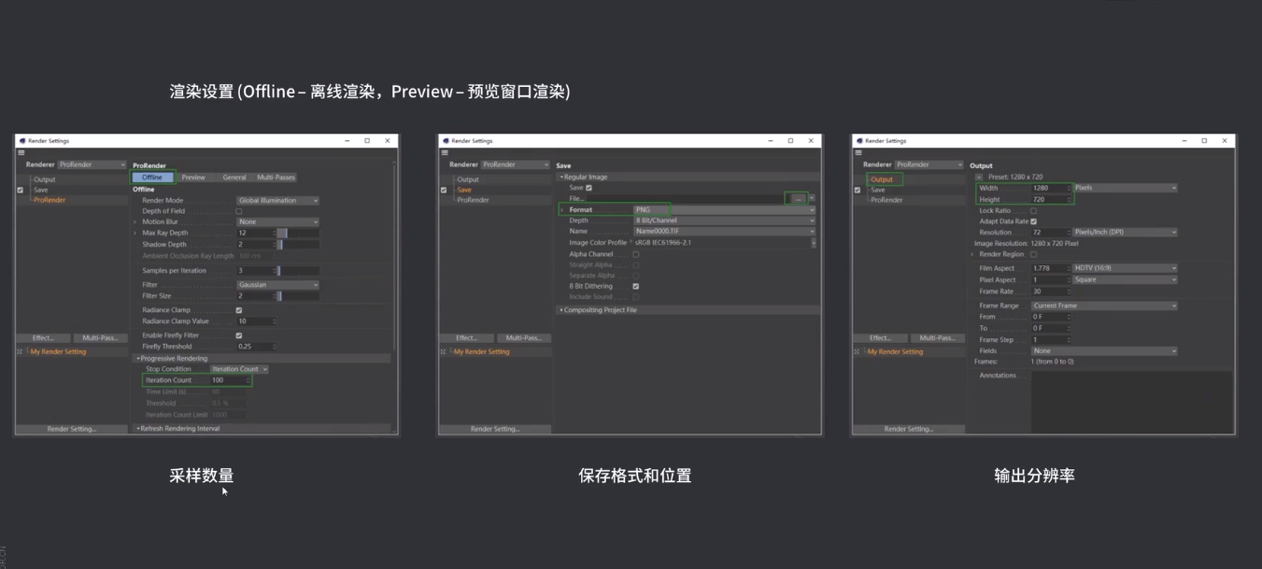Switch to the Multi-Passes tab
1262x569 pixels.
[276, 178]
